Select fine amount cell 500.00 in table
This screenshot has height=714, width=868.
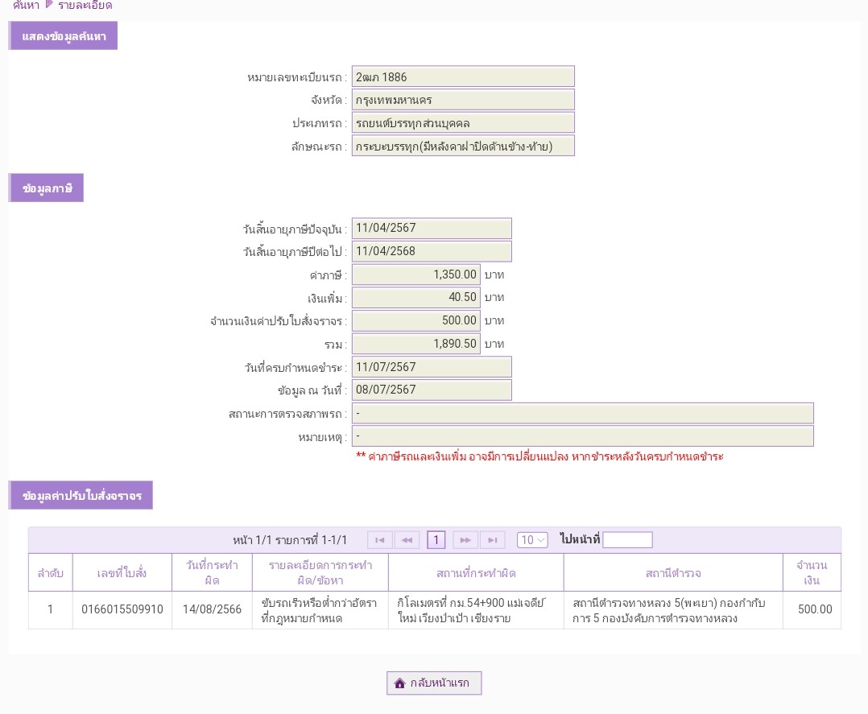tap(812, 610)
